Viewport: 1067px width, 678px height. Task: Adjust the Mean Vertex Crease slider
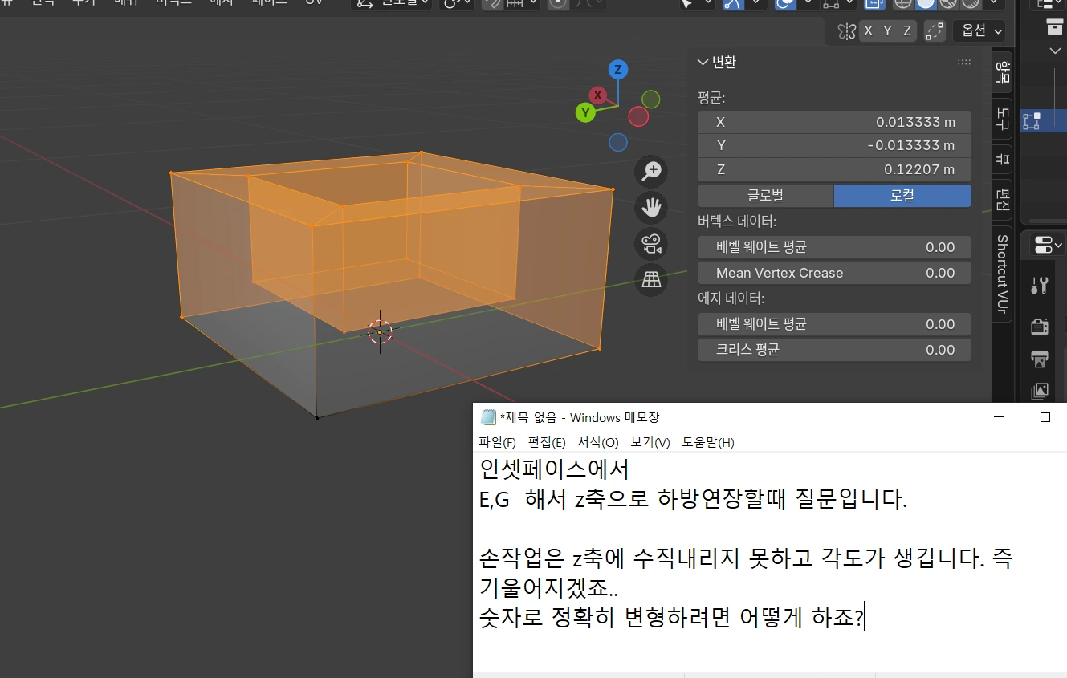[x=833, y=273]
